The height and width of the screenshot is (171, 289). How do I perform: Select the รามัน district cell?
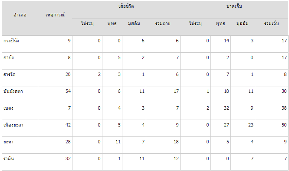click(x=20, y=162)
